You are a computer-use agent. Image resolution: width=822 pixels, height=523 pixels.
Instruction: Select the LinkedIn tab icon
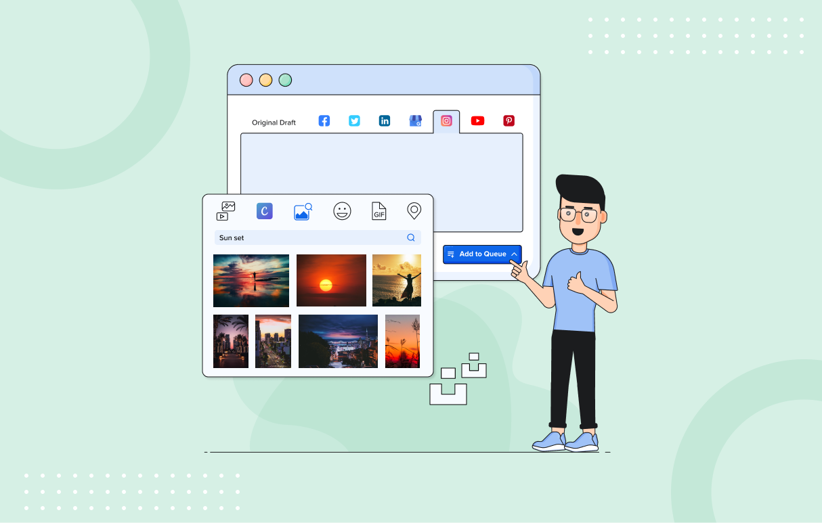coord(385,120)
